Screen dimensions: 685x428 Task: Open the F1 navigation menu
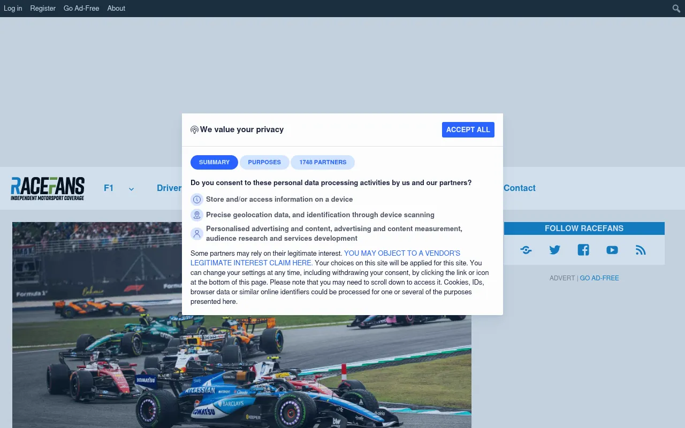(109, 188)
